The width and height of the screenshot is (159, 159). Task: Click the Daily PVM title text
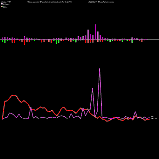6,2
